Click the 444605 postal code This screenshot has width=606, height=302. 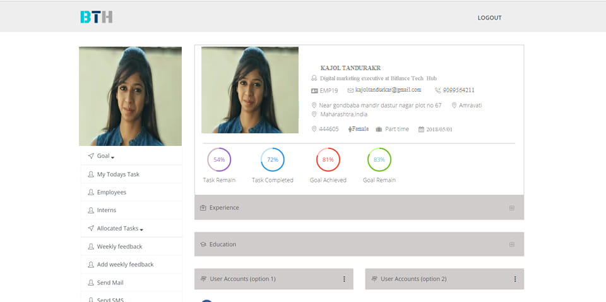point(329,129)
